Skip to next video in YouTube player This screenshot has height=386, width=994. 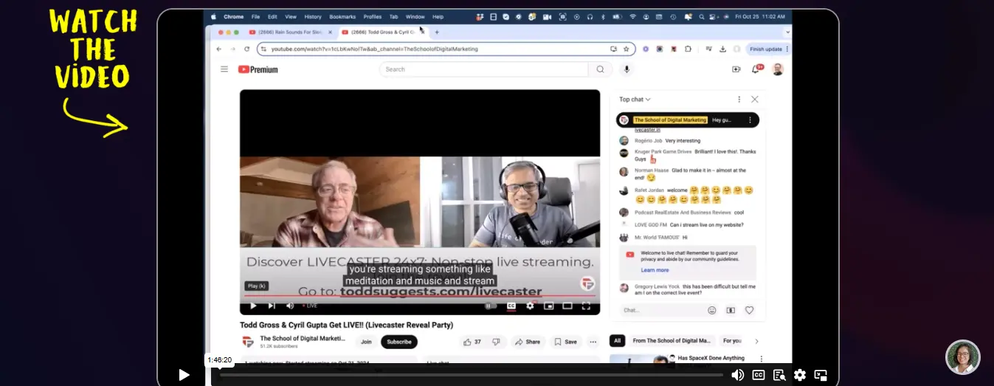(271, 306)
